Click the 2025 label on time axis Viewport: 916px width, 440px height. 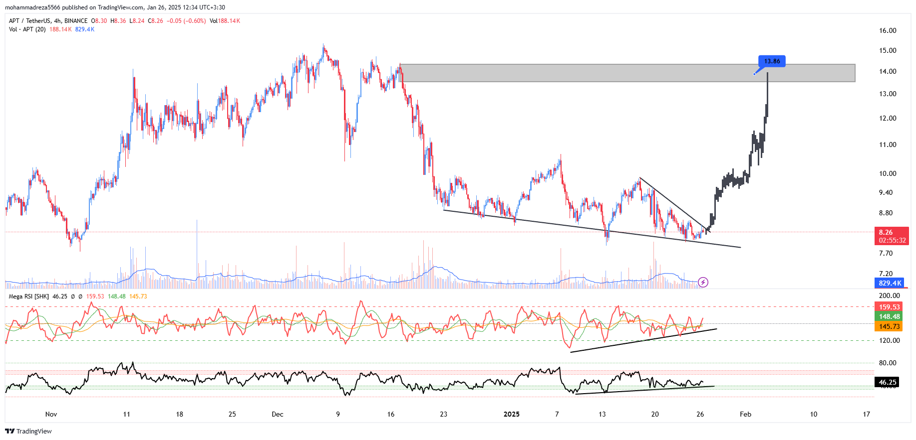(x=511, y=414)
